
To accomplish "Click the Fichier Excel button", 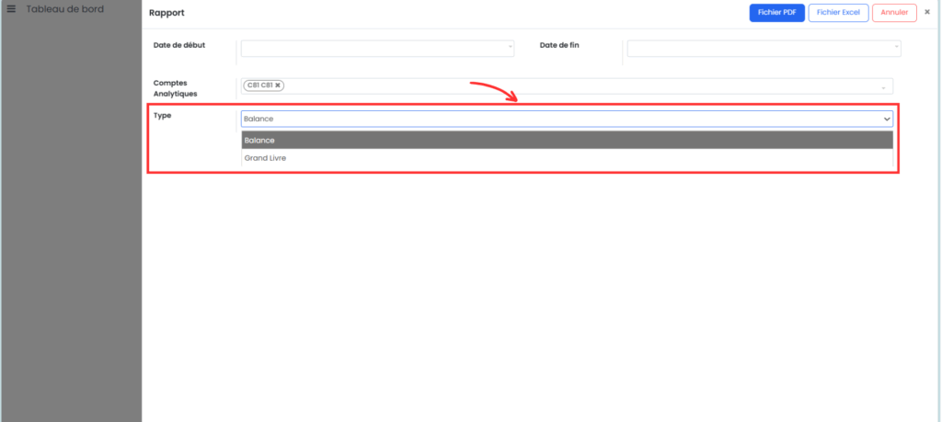I will (x=838, y=12).
